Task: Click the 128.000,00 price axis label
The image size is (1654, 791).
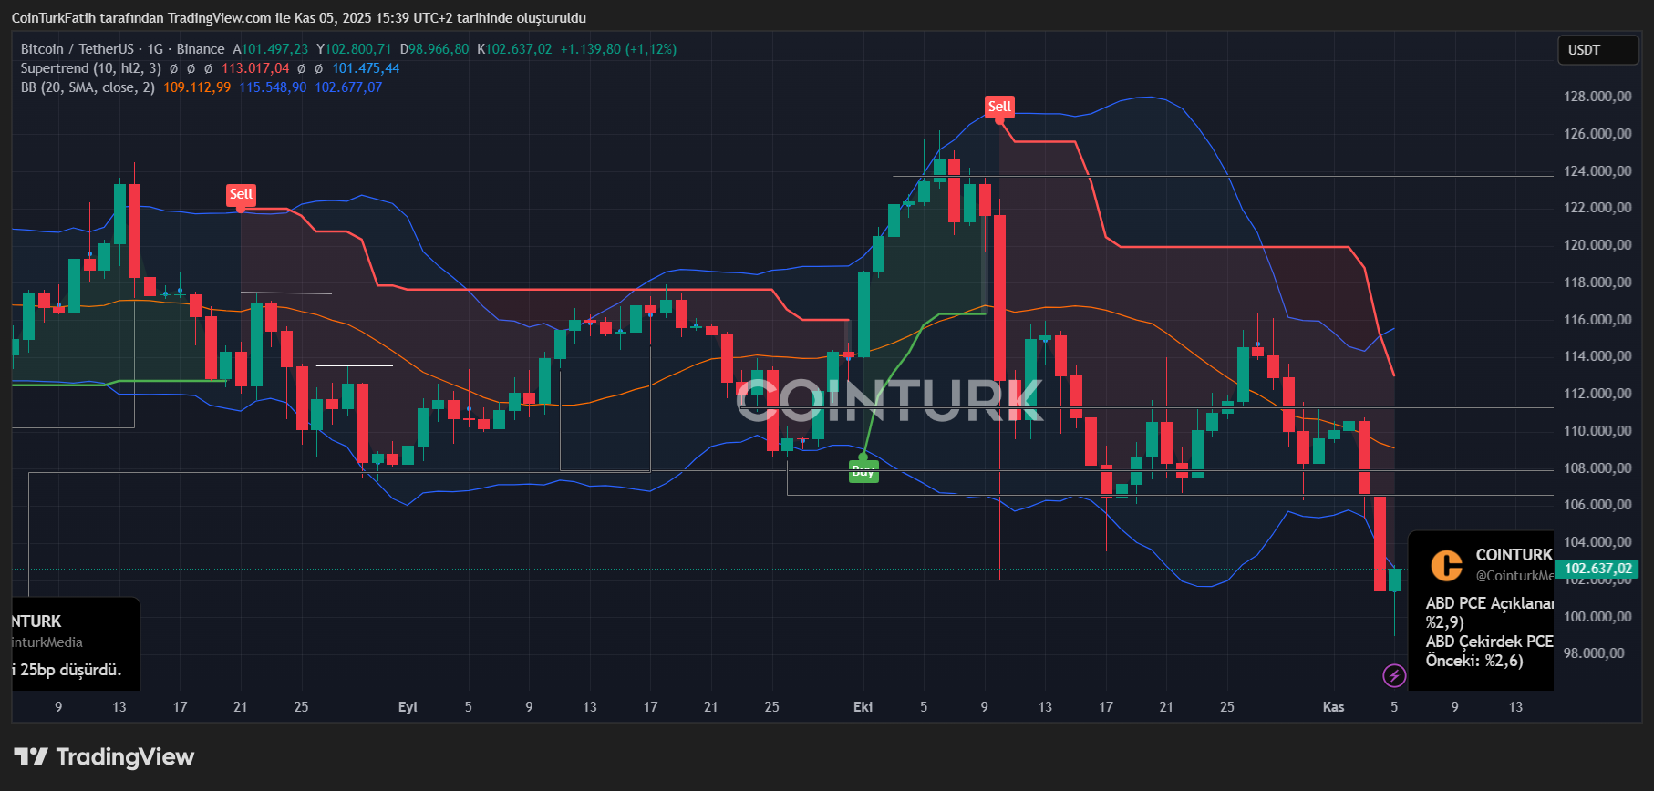Action: coord(1597,97)
